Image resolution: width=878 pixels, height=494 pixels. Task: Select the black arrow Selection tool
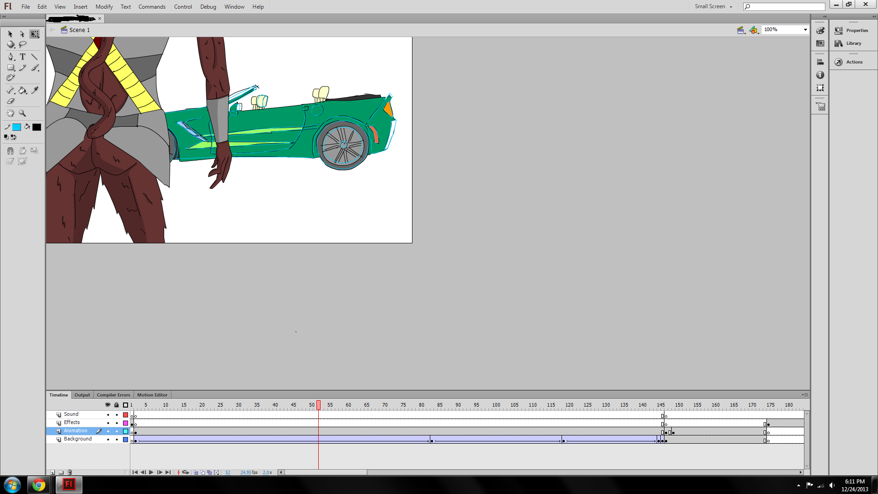(x=11, y=34)
